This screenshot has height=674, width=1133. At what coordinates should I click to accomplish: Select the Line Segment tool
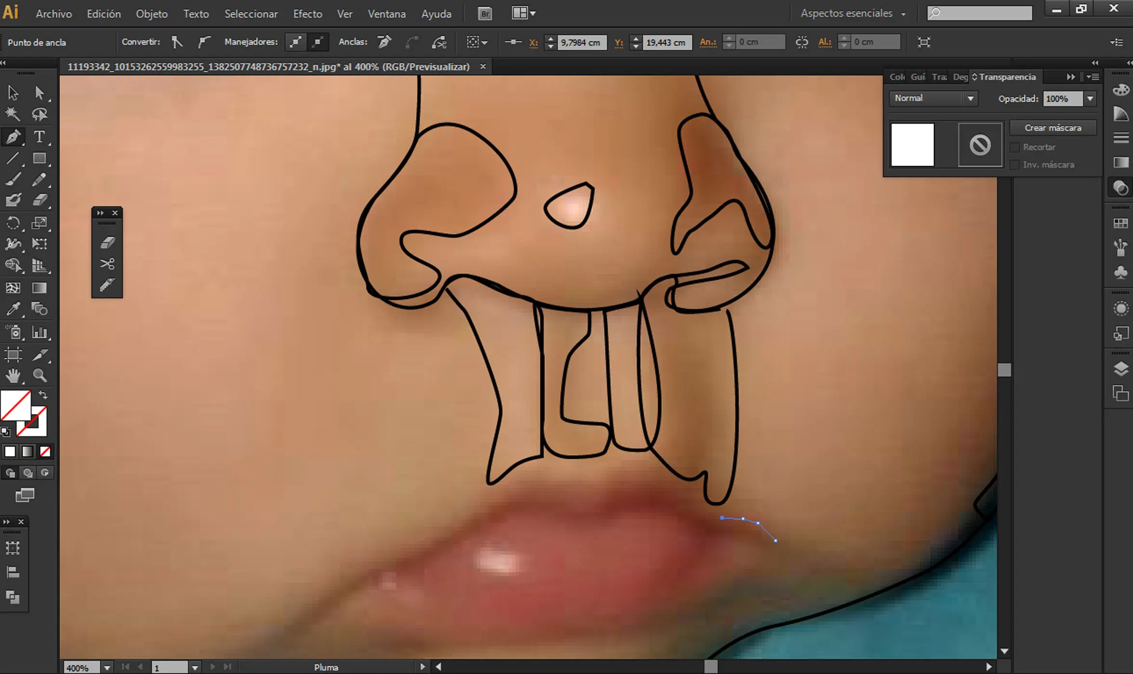(13, 158)
